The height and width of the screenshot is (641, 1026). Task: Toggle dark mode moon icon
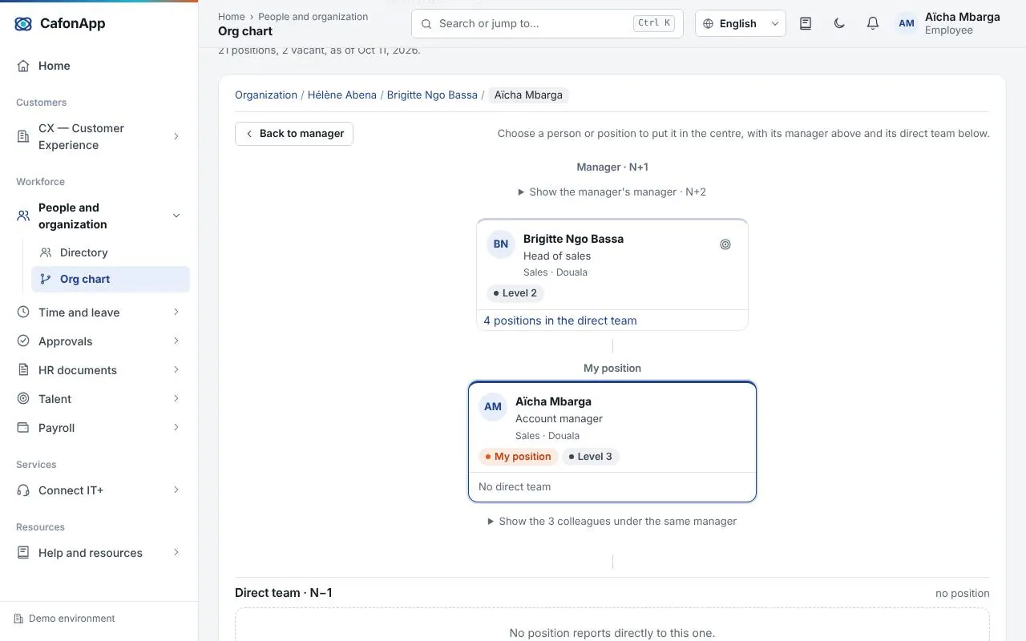pyautogui.click(x=839, y=24)
